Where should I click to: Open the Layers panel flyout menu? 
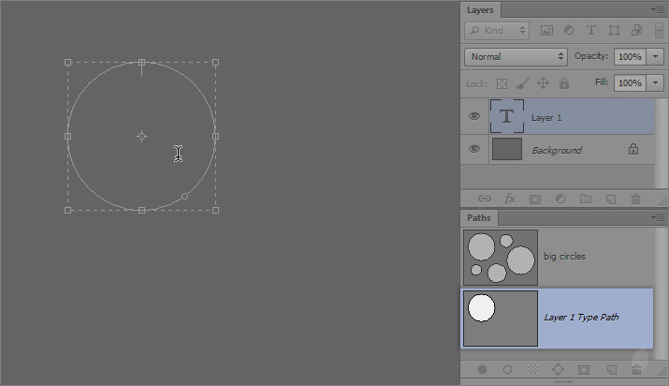[657, 9]
